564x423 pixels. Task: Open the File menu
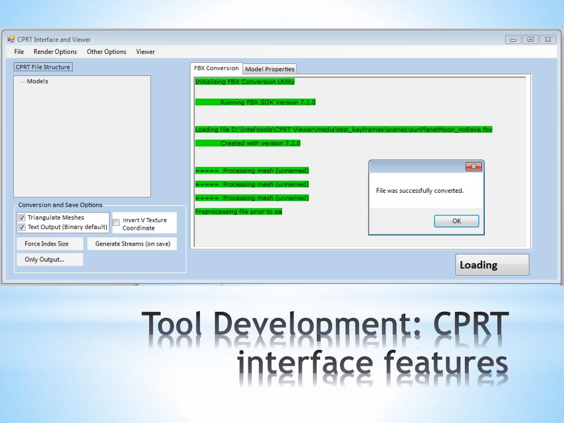[19, 52]
